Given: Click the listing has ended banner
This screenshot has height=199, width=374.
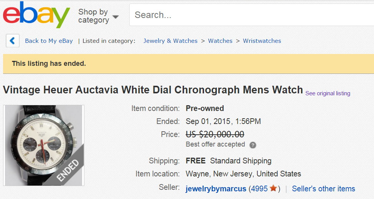Looking at the screenshot, I should (x=49, y=64).
